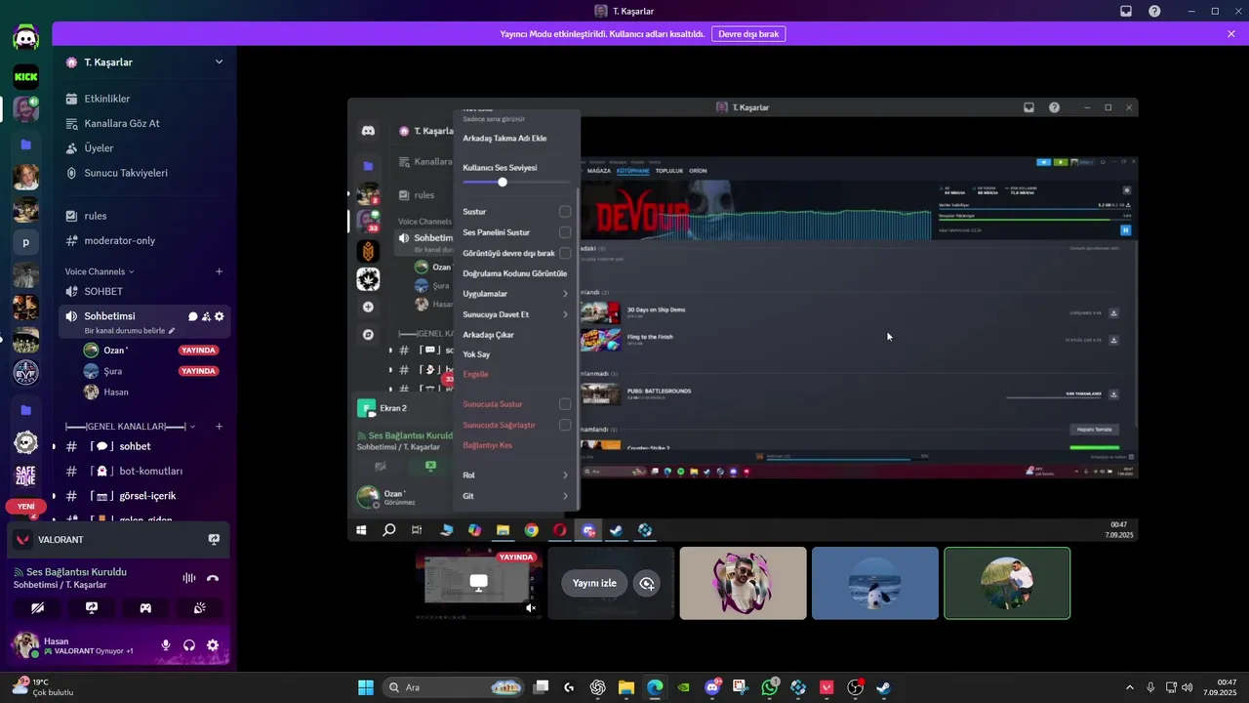This screenshot has width=1249, height=703.
Task: Open Discord direct messages home icon
Action: (x=26, y=37)
